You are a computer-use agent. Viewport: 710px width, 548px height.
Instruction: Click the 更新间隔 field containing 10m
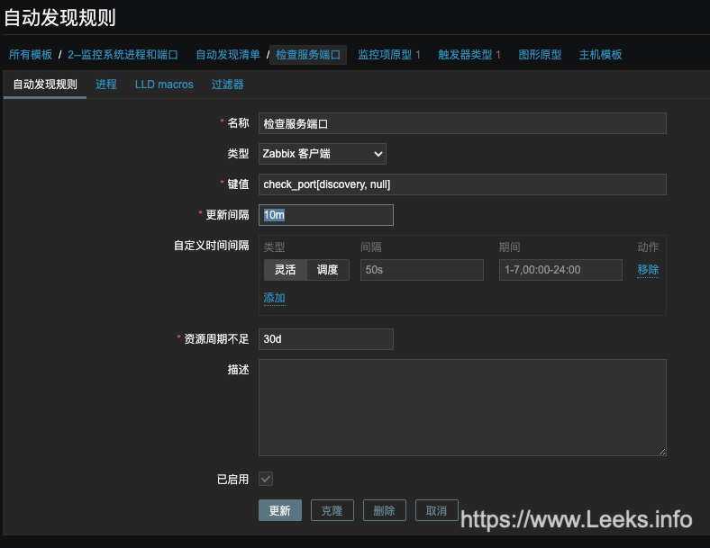(326, 215)
